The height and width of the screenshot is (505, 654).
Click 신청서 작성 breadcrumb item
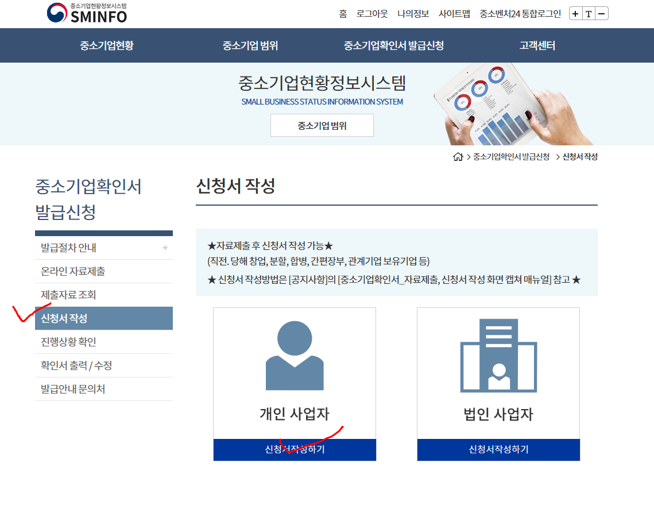point(580,156)
